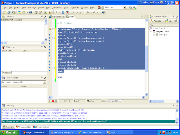Click the Run Until Return debug icon
Viewport: 180px width, 135px height.
click(81, 12)
